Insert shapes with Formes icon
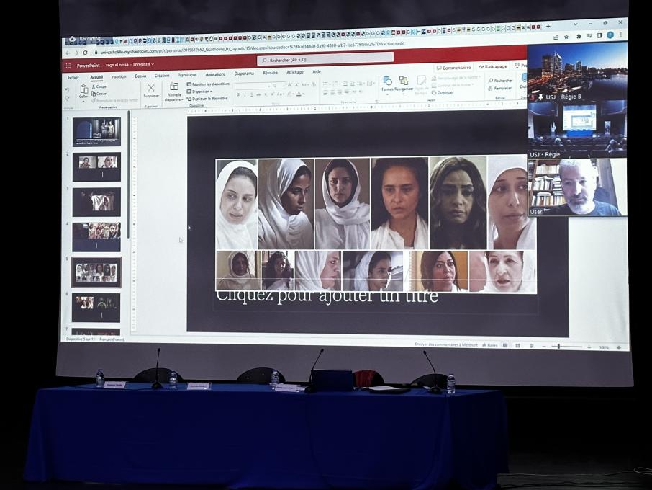This screenshot has height=490, width=652. click(x=388, y=81)
